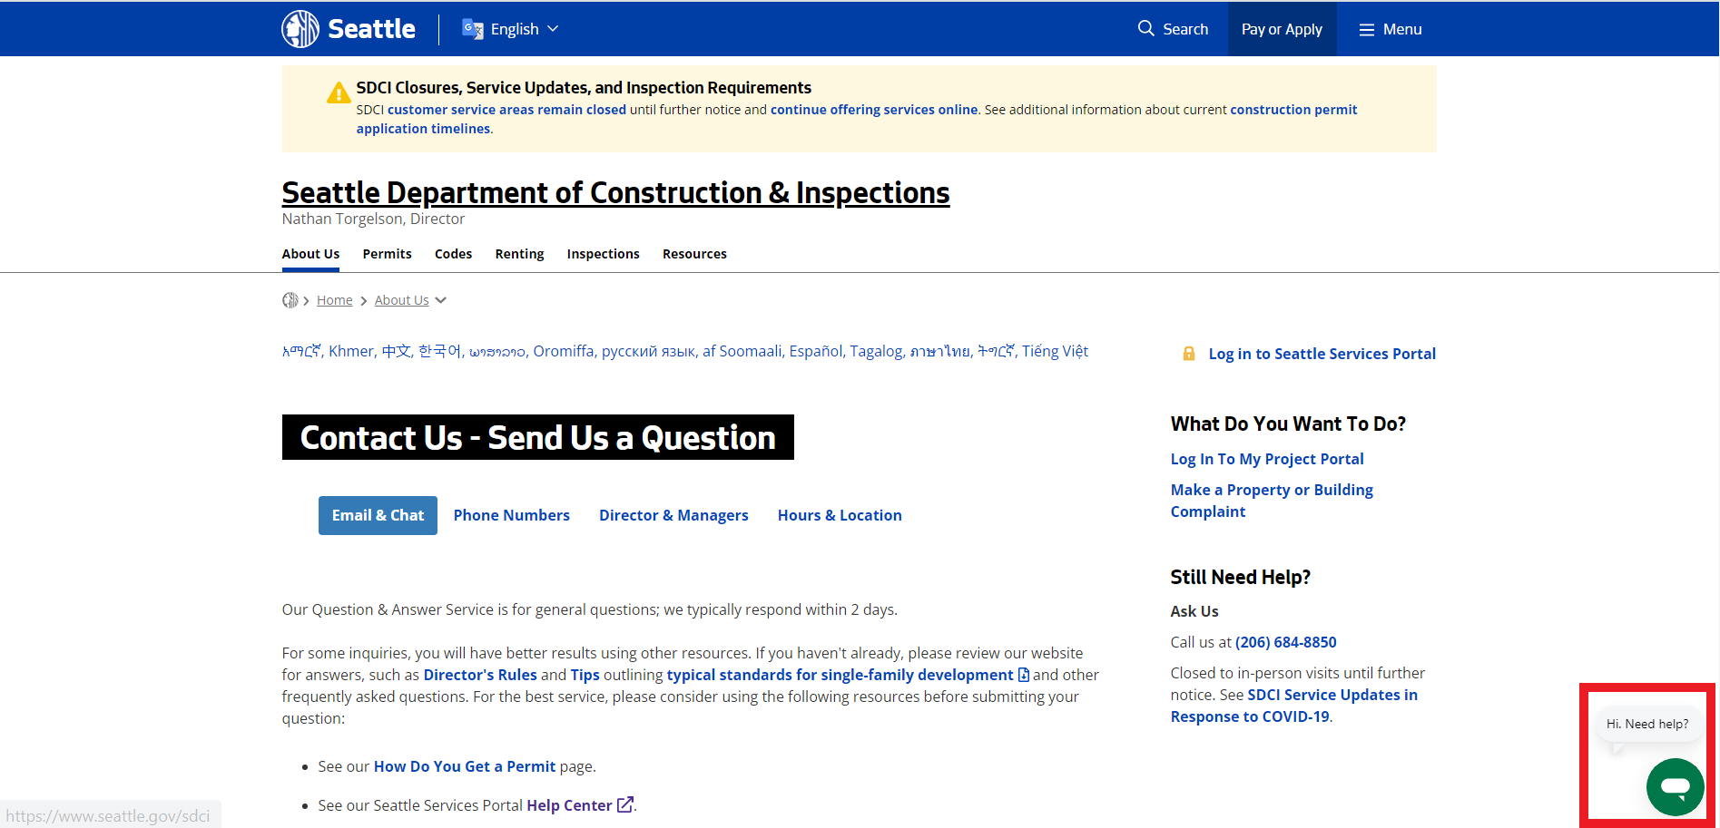Select the Resources navigation tab
This screenshot has width=1720, height=828.
point(694,254)
